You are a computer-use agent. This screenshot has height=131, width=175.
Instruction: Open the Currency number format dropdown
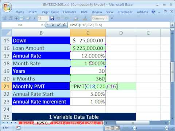(107, 19)
